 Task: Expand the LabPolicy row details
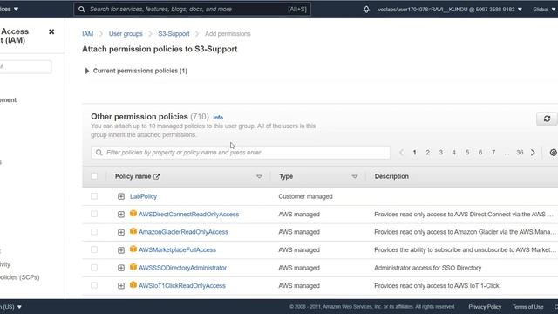coord(121,196)
